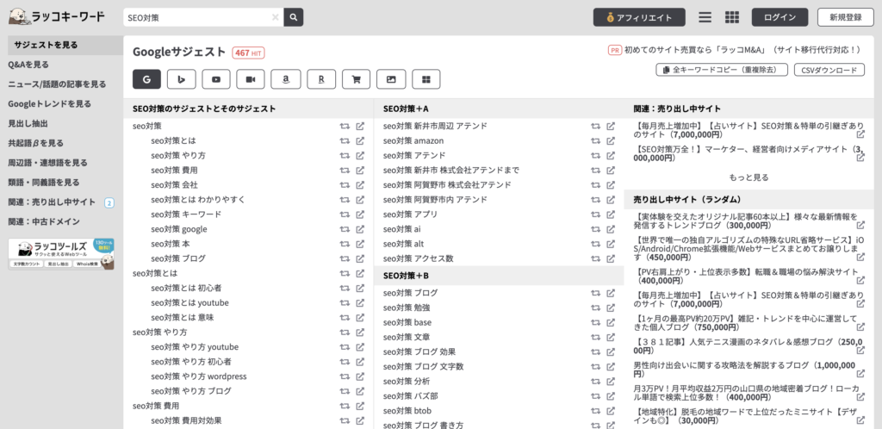The width and height of the screenshot is (882, 429).
Task: Select the image search source icon
Action: (x=391, y=79)
